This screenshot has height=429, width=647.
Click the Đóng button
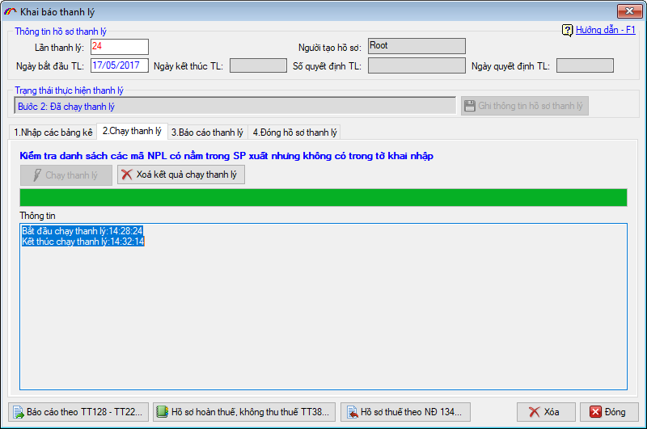point(609,412)
